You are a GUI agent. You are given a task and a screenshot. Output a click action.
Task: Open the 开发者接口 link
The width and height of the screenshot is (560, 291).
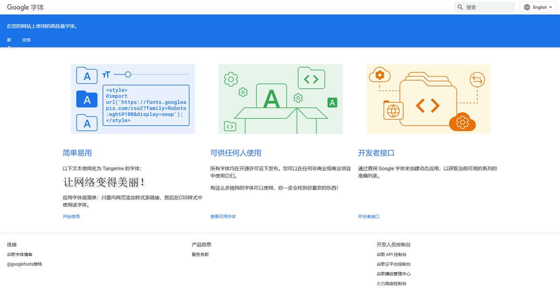(369, 216)
